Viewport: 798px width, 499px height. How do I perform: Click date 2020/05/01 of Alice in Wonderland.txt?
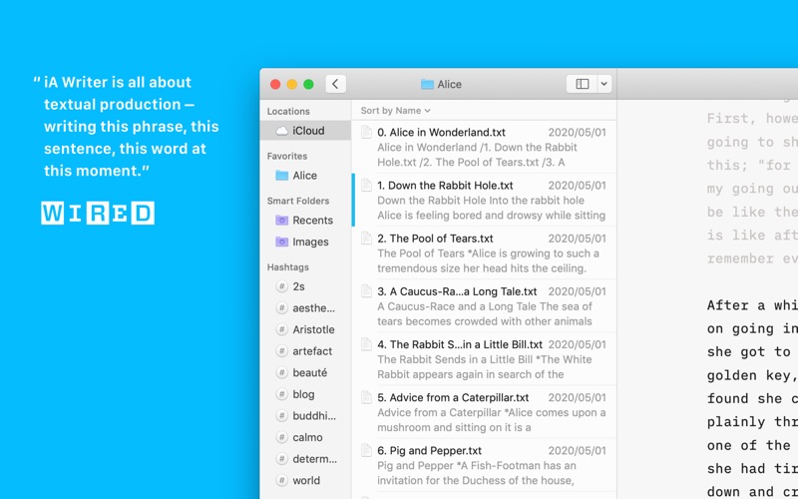(578, 133)
